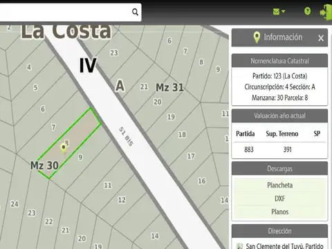Click the green login door icon

point(326,12)
